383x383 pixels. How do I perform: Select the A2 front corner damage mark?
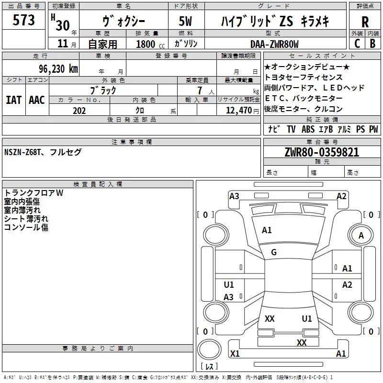pyautogui.click(x=341, y=196)
